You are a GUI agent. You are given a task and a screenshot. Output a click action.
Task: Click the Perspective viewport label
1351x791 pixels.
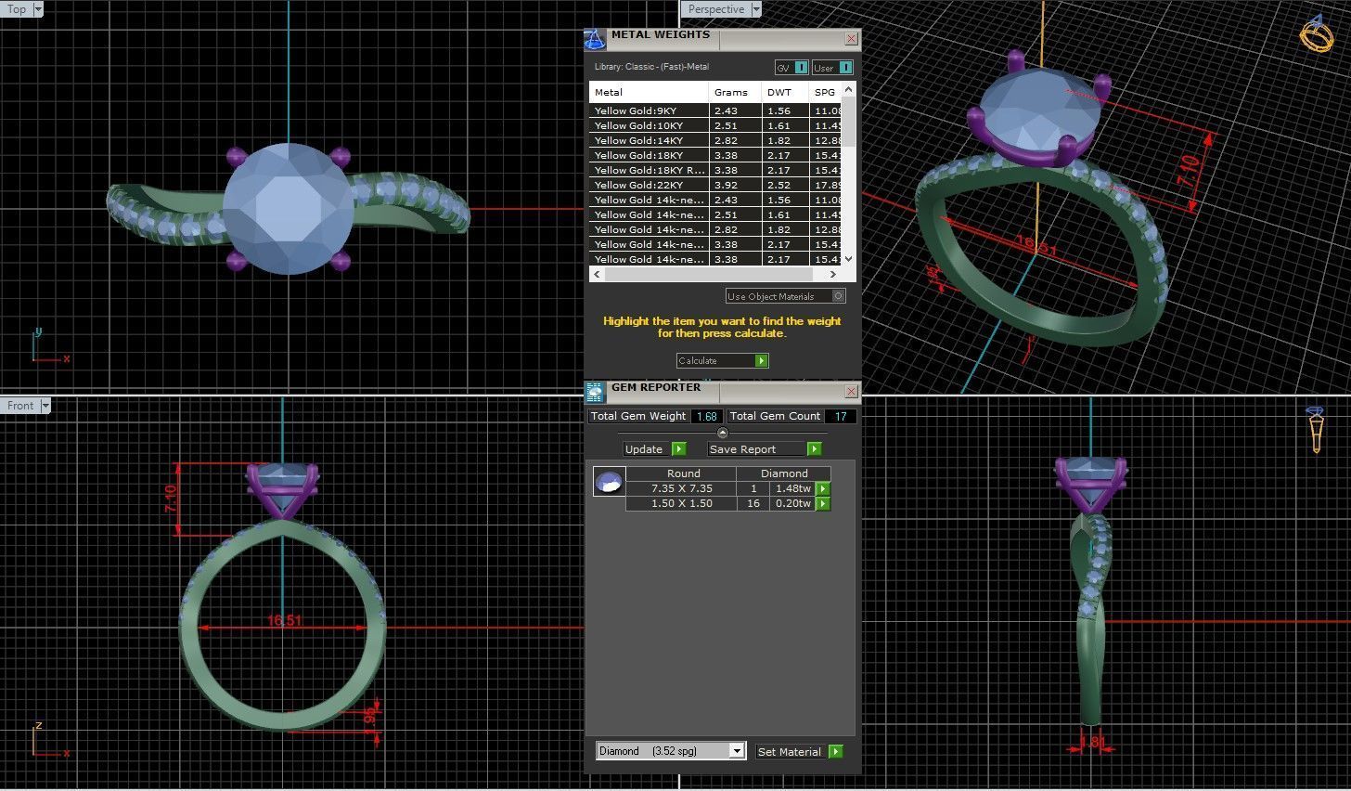[x=715, y=9]
